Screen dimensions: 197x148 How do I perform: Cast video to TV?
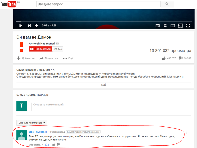pyautogui.click(x=180, y=25)
